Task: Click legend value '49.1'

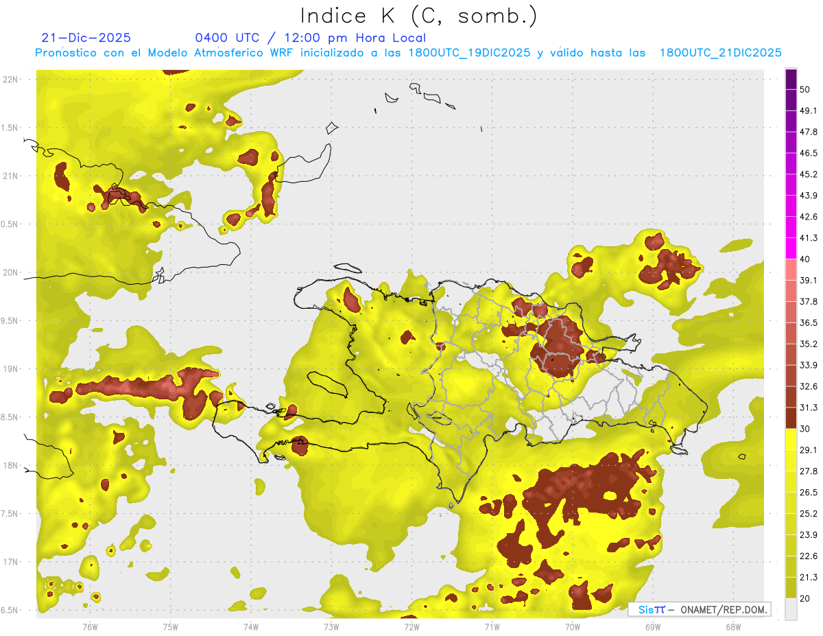Action: coord(809,110)
